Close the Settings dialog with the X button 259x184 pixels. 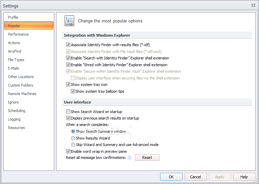pyautogui.click(x=253, y=5)
